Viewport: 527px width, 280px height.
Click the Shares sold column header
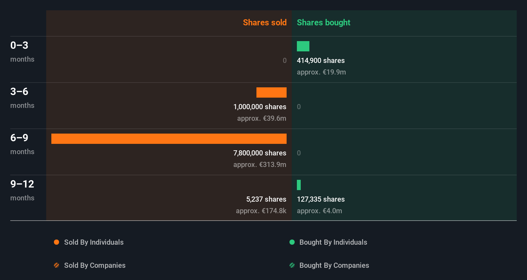tap(265, 22)
